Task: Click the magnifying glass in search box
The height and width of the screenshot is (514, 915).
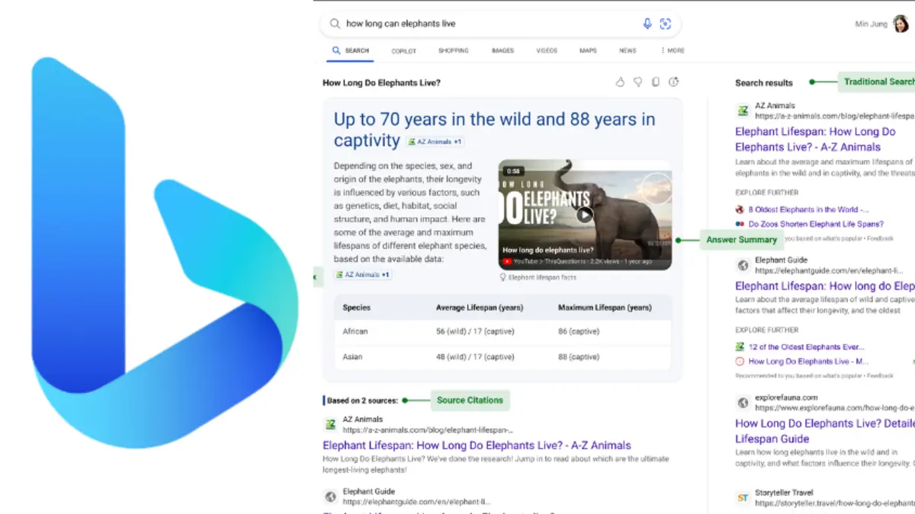Action: (x=335, y=24)
